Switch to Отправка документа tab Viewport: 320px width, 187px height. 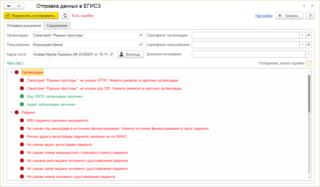[24, 26]
